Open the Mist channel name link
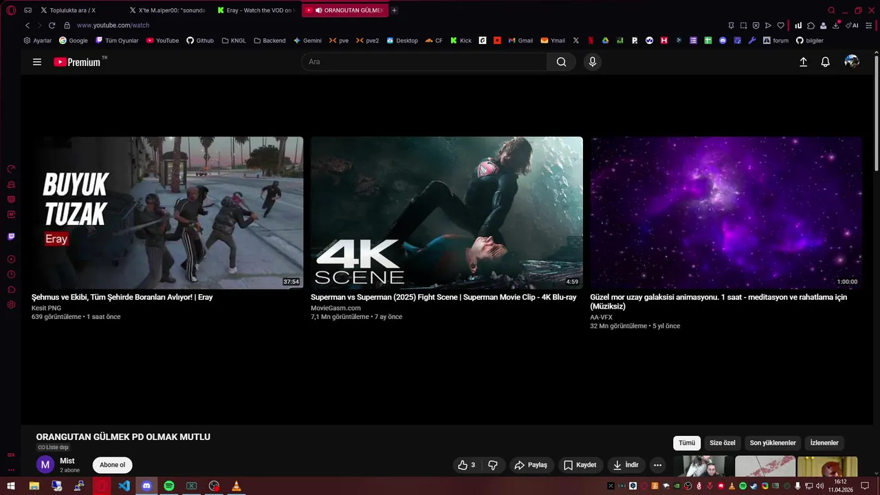Screen dimensions: 880x495 [x=67, y=461]
